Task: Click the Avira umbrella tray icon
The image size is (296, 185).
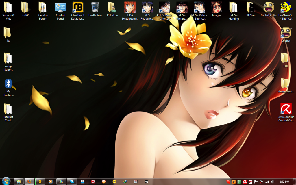Action: (245, 182)
